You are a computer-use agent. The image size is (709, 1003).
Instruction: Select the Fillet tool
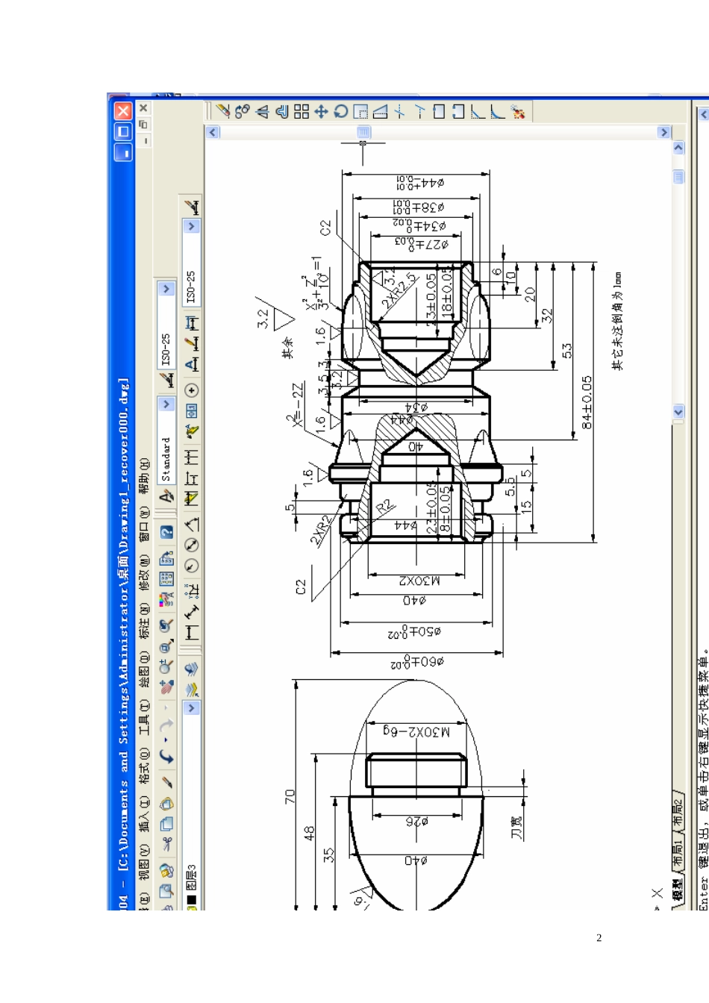[x=498, y=111]
